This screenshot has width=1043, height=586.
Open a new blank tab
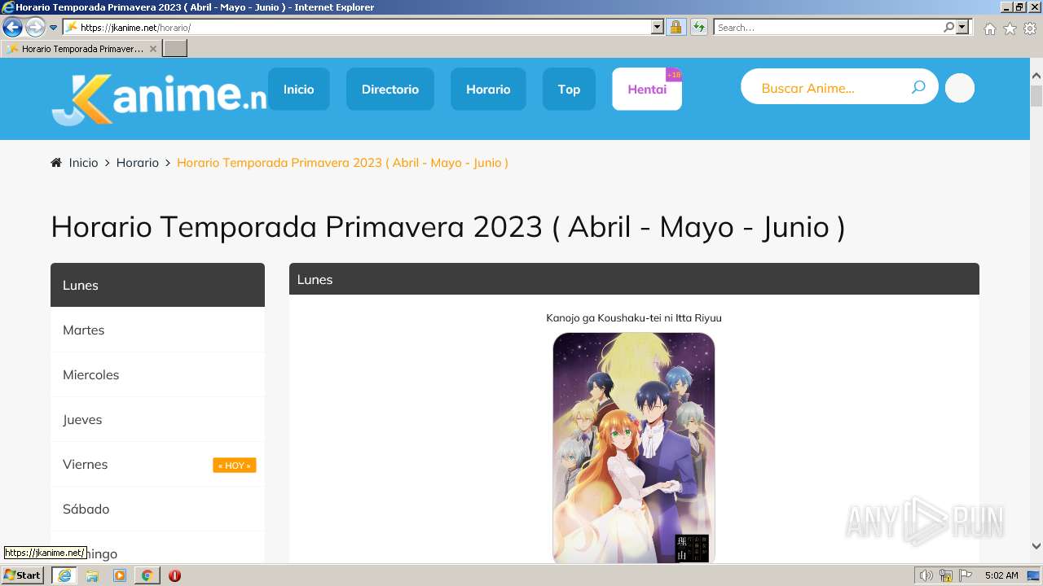175,49
